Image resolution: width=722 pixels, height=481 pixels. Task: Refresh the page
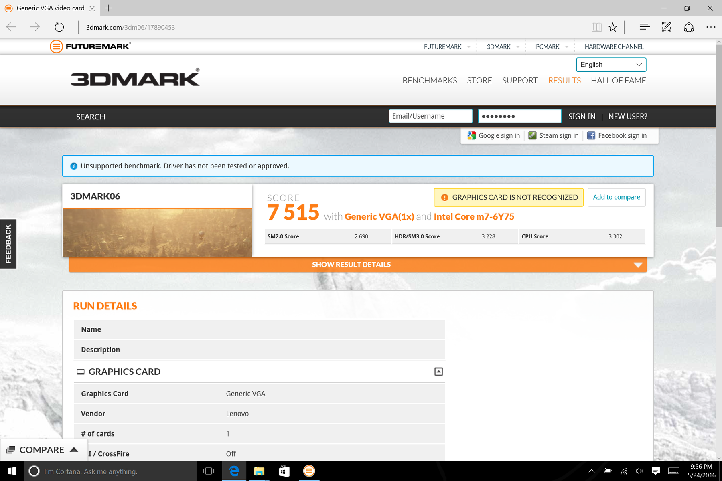tap(59, 27)
